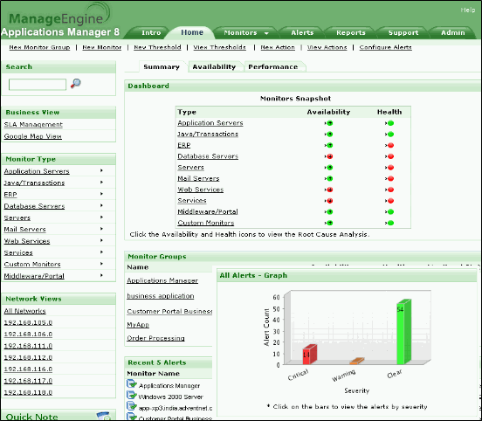Click Web Services availability icon
The height and width of the screenshot is (421, 482).
(x=329, y=190)
